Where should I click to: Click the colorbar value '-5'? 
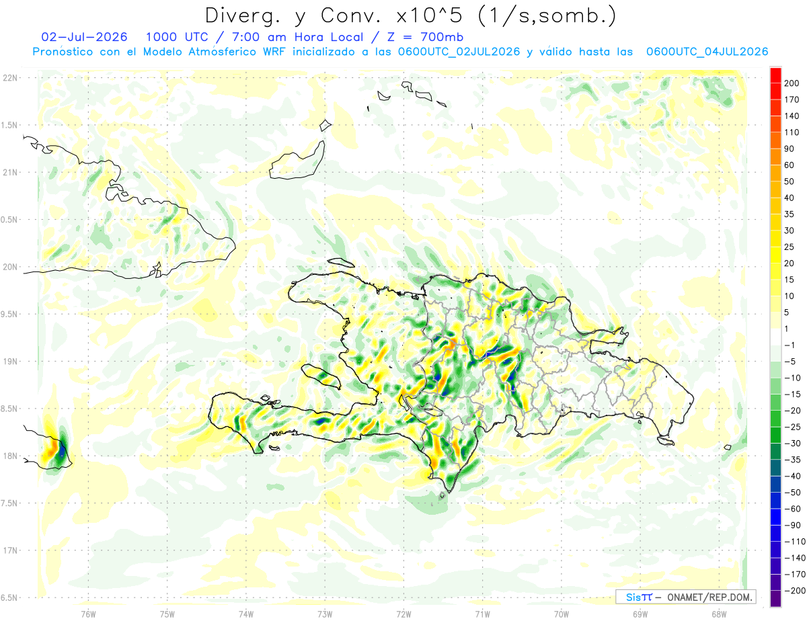click(792, 362)
